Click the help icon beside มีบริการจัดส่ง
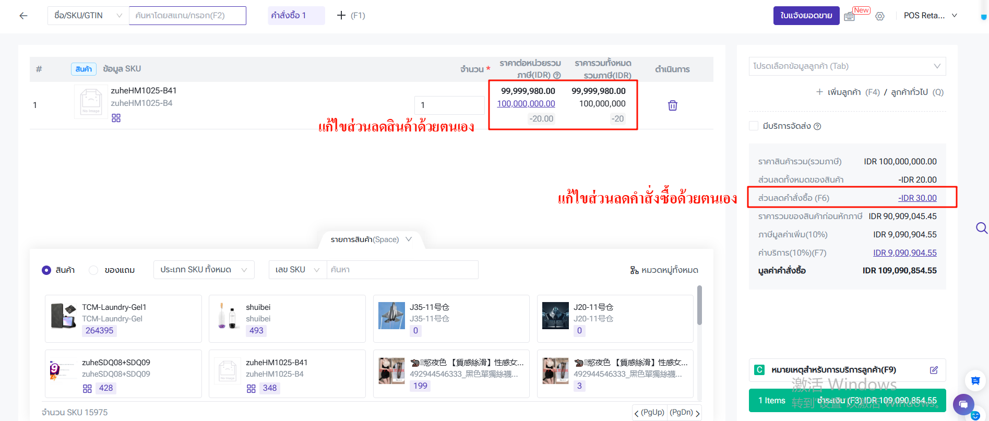 pos(817,126)
